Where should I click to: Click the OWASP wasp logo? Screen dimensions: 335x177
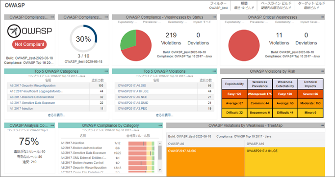[29, 31]
